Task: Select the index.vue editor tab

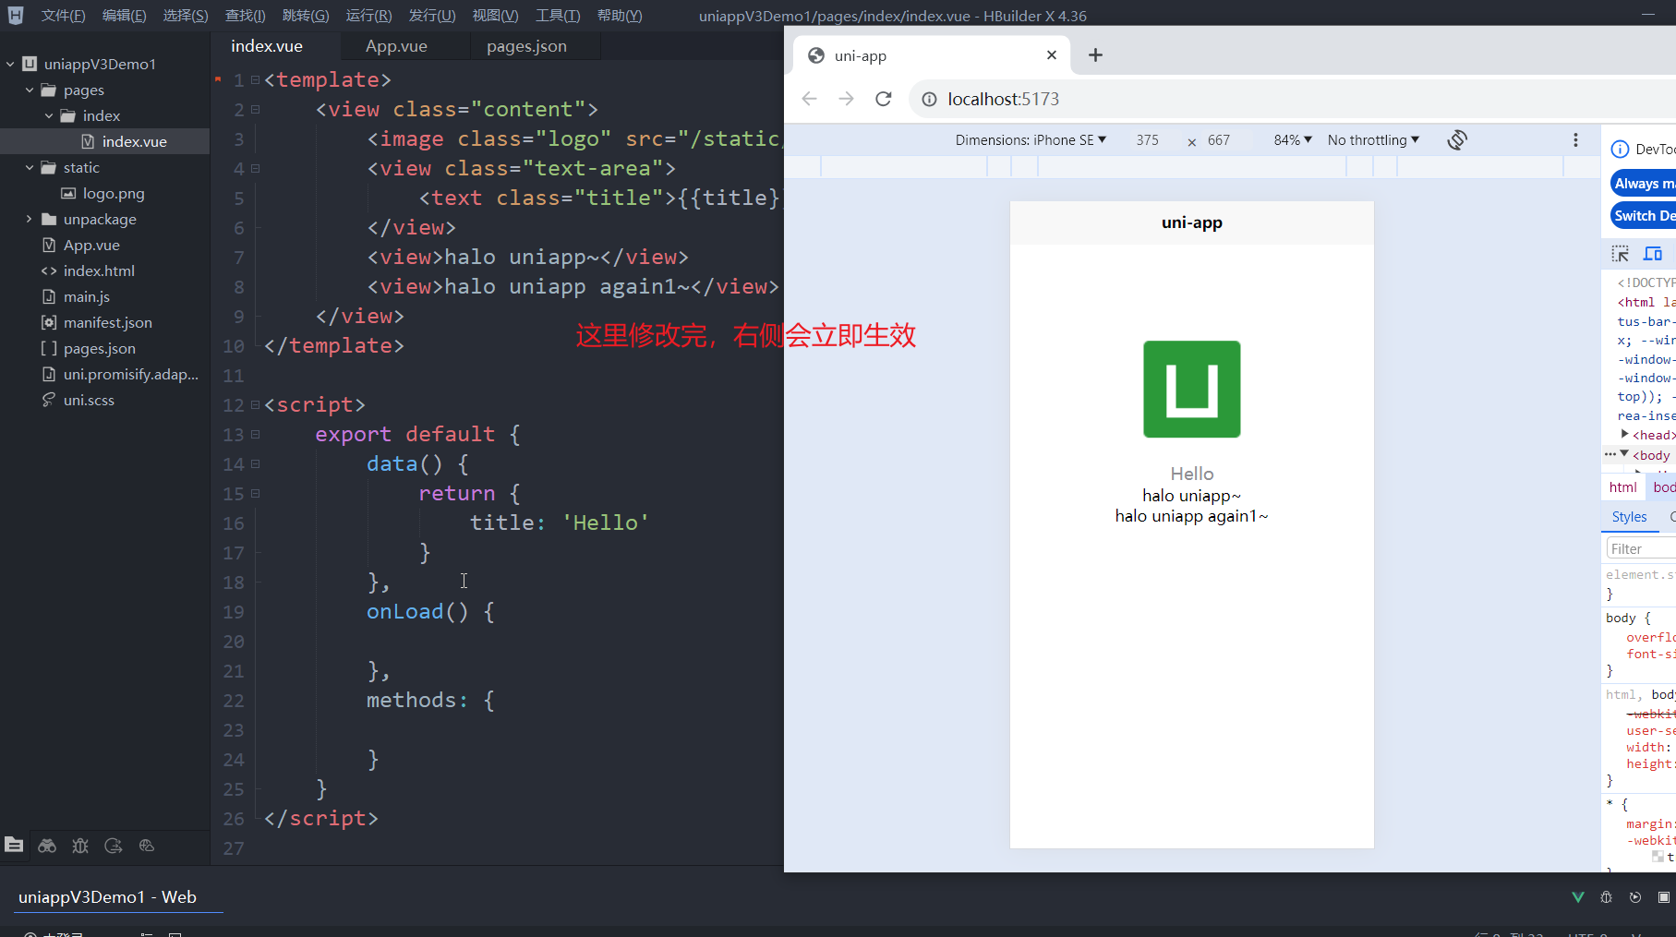Action: tap(267, 46)
